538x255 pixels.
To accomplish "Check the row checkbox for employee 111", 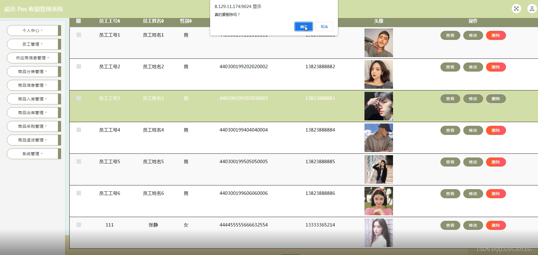I will 79,225.
